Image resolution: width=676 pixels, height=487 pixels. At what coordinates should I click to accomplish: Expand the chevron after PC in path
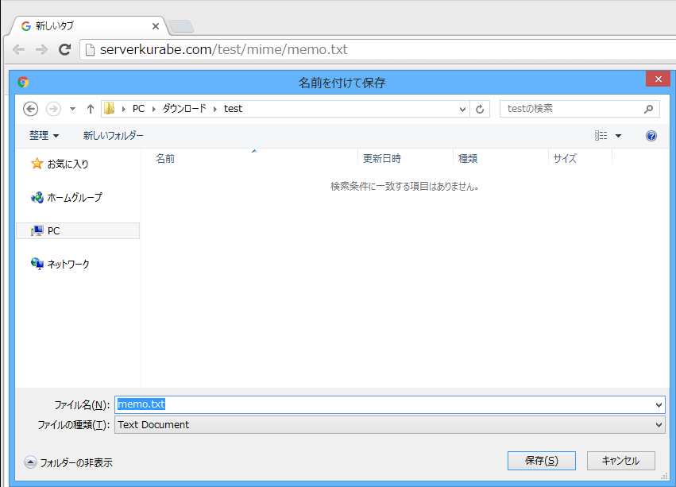tap(153, 109)
